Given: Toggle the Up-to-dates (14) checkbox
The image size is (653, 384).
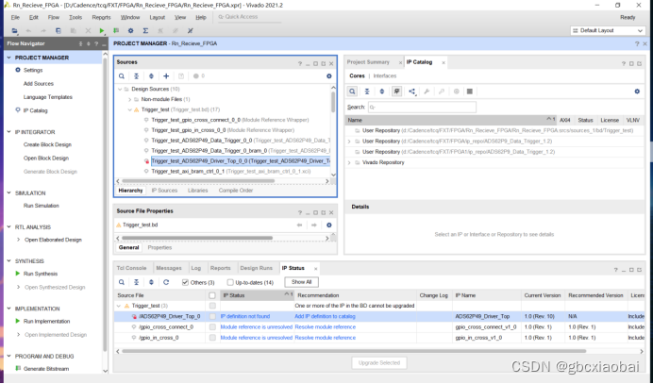Looking at the screenshot, I should click(230, 282).
